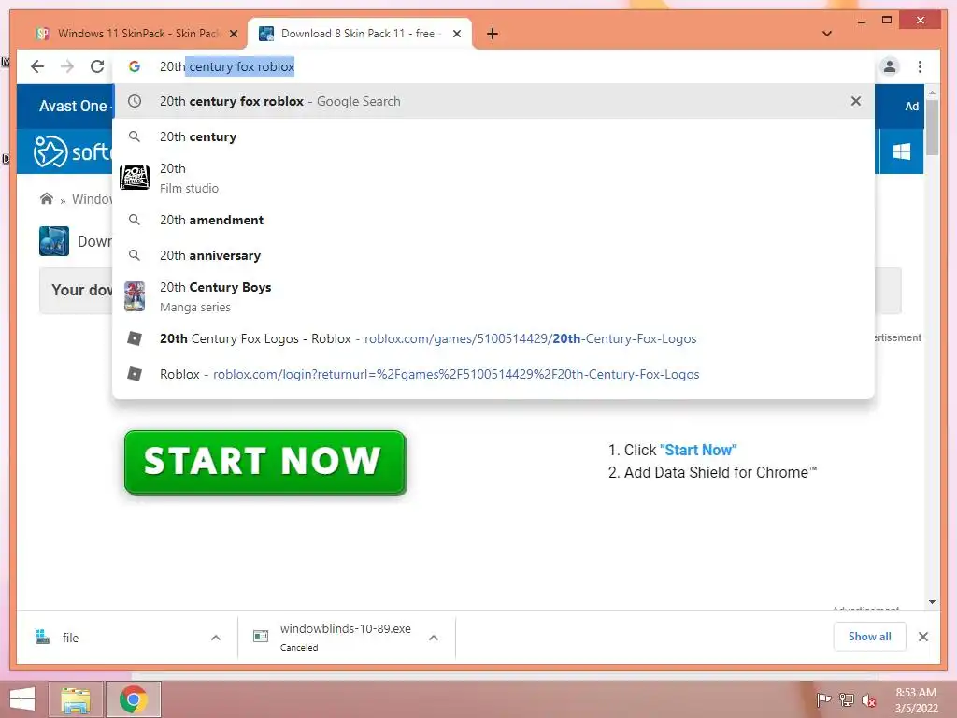The image size is (957, 718).
Task: Click the magnifier icon next to '20th amendment'
Action: pyautogui.click(x=135, y=220)
